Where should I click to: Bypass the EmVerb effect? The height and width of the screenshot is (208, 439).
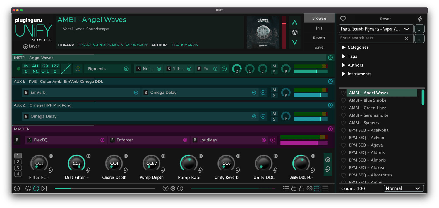point(26,93)
